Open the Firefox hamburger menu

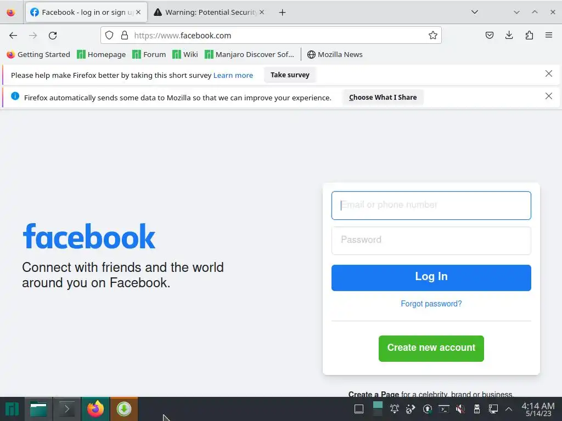coord(548,35)
